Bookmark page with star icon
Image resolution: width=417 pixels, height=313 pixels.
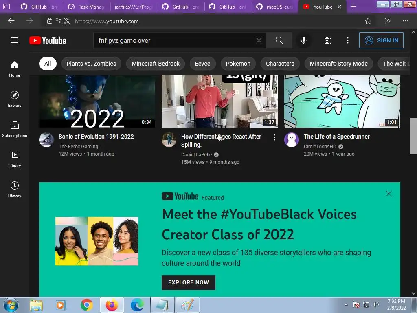368,21
